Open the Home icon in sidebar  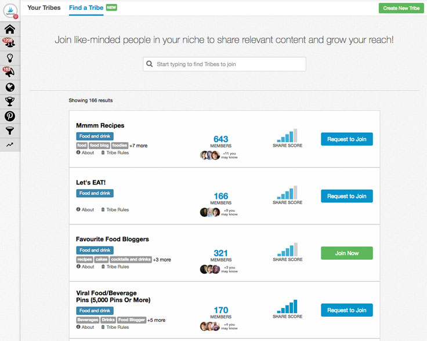tap(10, 29)
